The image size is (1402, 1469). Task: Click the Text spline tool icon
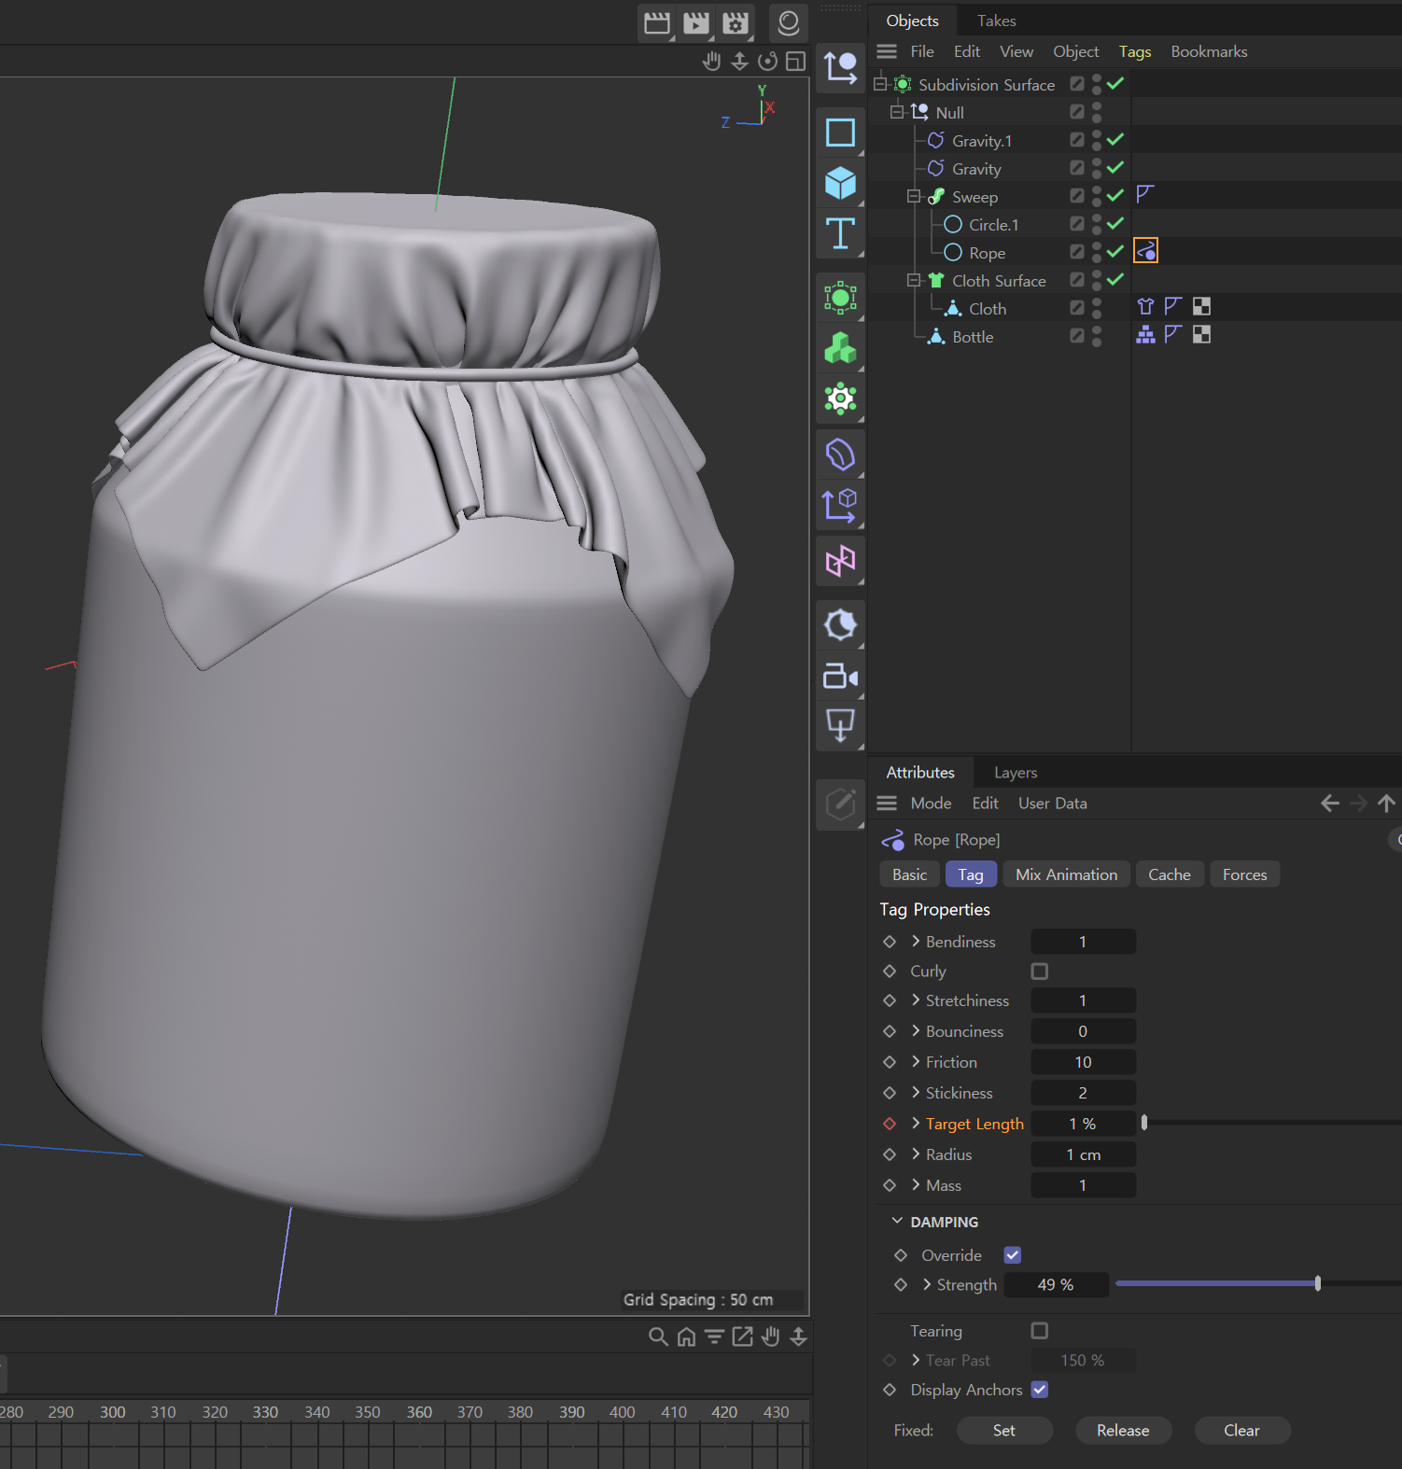(x=840, y=233)
